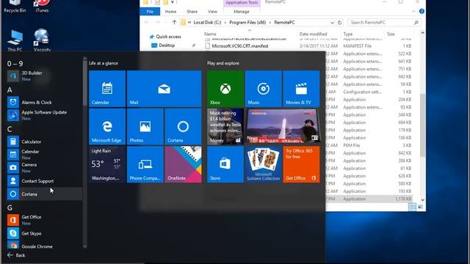Image resolution: width=470 pixels, height=264 pixels.
Task: Open the Store tile
Action: [x=225, y=164]
